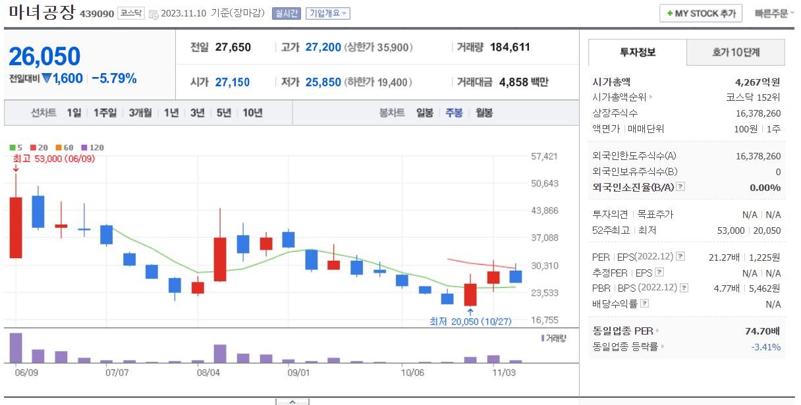Click the -3.41% sector change value
Image resolution: width=801 pixels, height=405 pixels.
766,346
